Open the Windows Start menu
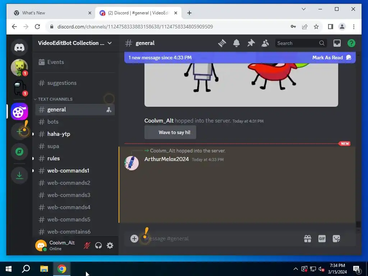This screenshot has height=276, width=368. [x=9, y=269]
